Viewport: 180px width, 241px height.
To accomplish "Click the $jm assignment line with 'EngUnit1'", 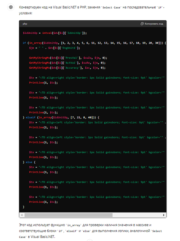I will [x=54, y=48].
